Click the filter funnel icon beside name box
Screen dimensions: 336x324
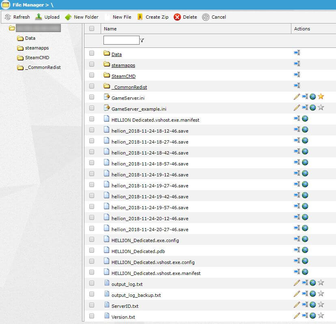[x=142, y=40]
